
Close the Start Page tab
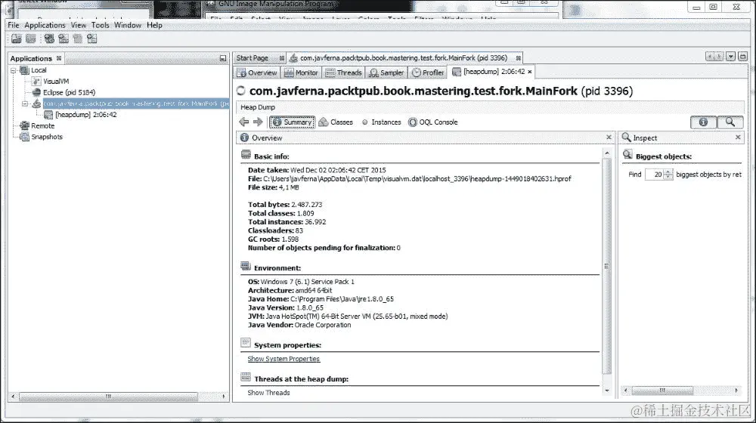click(281, 58)
